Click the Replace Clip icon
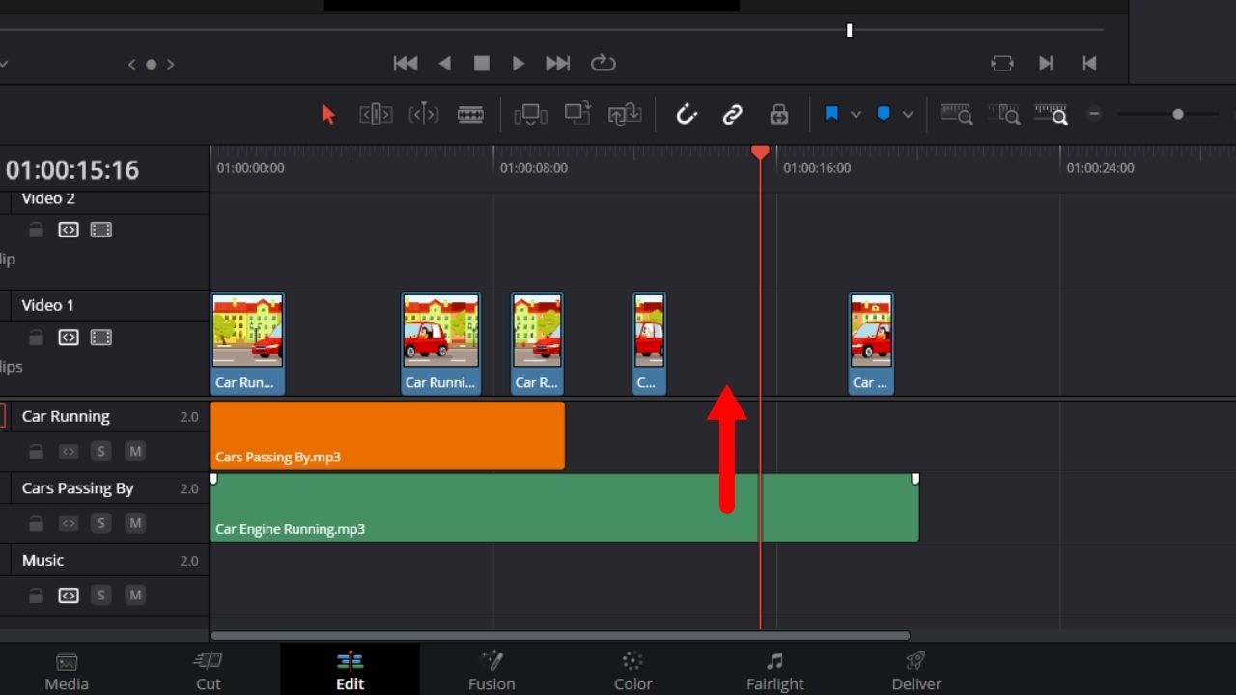Screen dimensions: 1236x695 [624, 114]
